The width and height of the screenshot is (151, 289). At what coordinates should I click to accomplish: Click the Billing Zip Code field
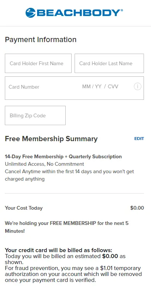click(35, 115)
